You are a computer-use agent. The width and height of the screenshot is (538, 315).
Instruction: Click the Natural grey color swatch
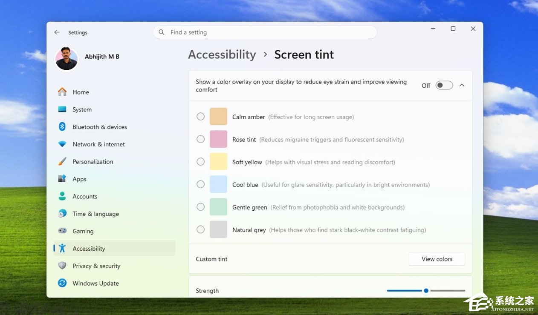(x=218, y=229)
